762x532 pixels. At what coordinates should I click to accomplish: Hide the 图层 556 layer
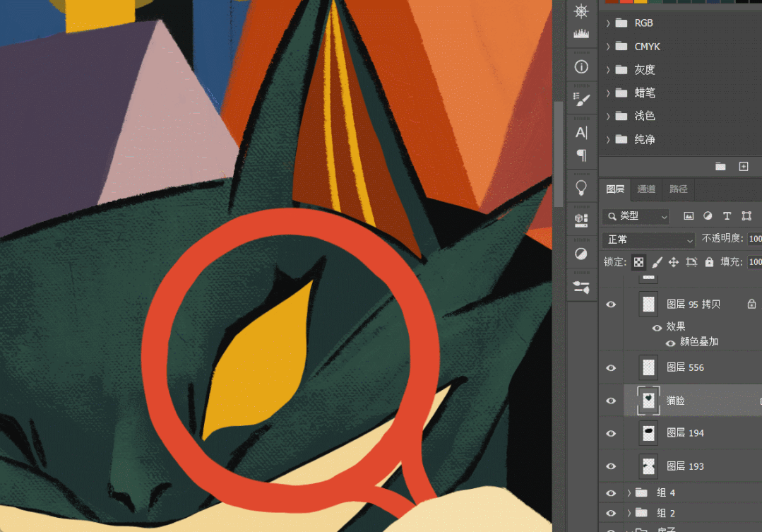(611, 368)
